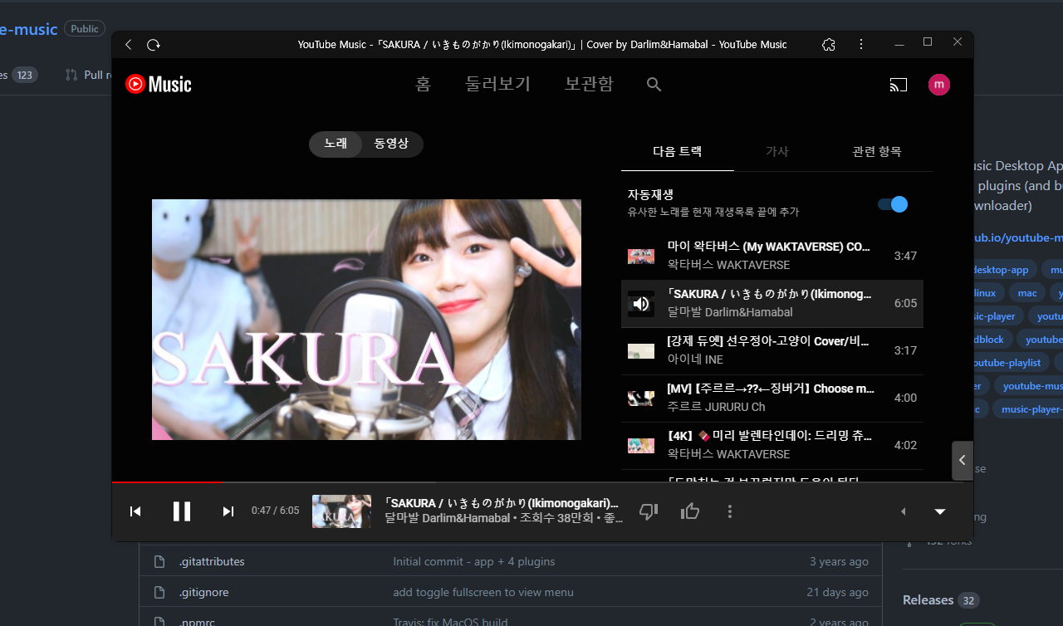Pause the current song

coord(182,511)
